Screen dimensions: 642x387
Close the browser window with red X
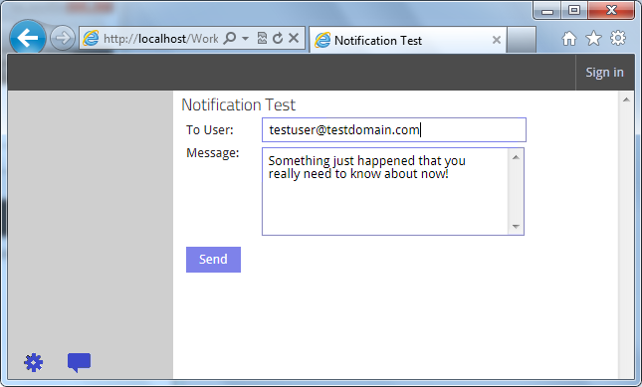611,10
